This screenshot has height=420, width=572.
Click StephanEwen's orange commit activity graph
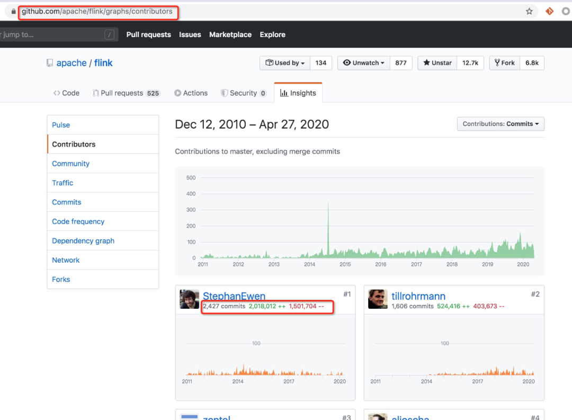coord(265,370)
